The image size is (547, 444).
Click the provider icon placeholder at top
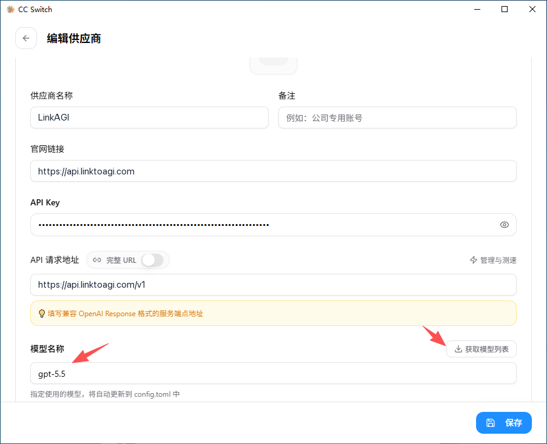(273, 66)
